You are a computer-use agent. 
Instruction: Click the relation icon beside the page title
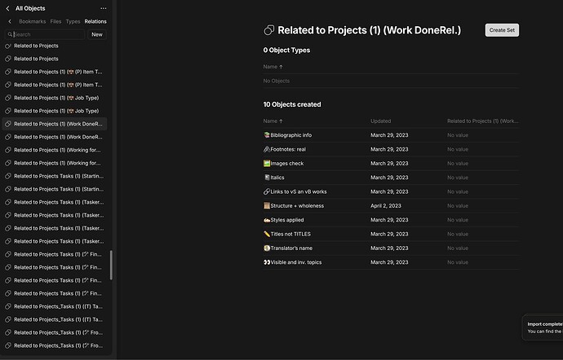(x=269, y=30)
